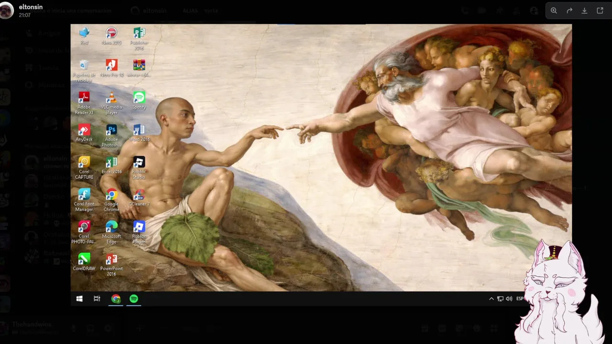Click the 21:07 timestamp
This screenshot has height=344, width=612.
point(25,15)
